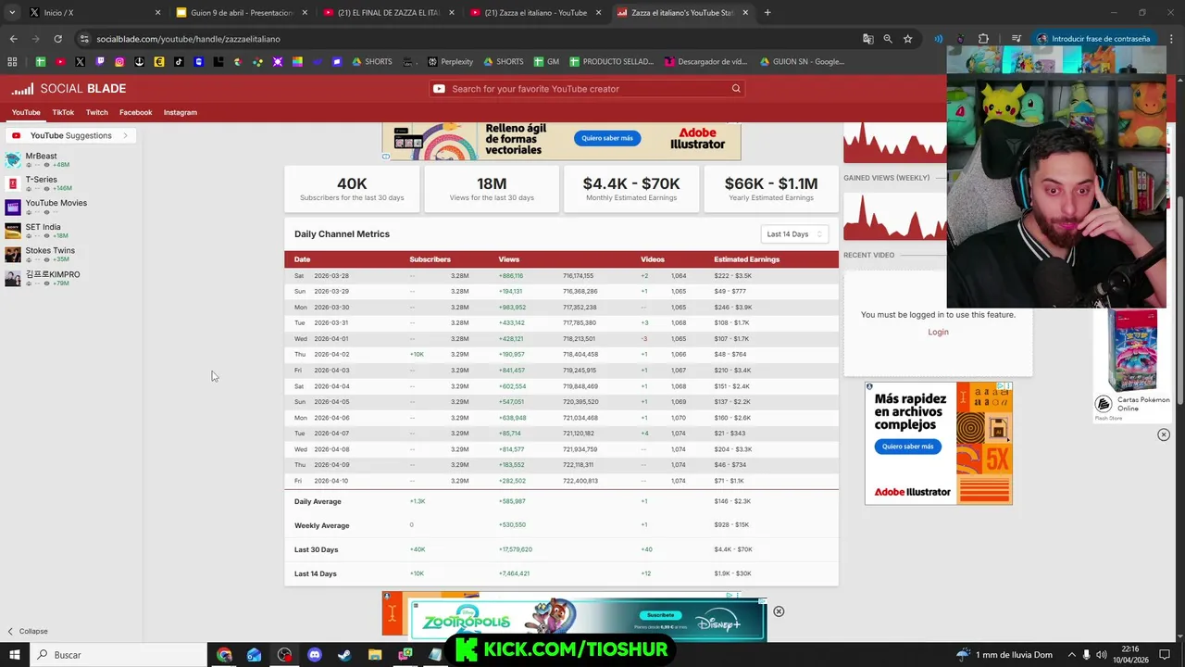Open the translate page icon
The height and width of the screenshot is (667, 1185).
pos(867,39)
